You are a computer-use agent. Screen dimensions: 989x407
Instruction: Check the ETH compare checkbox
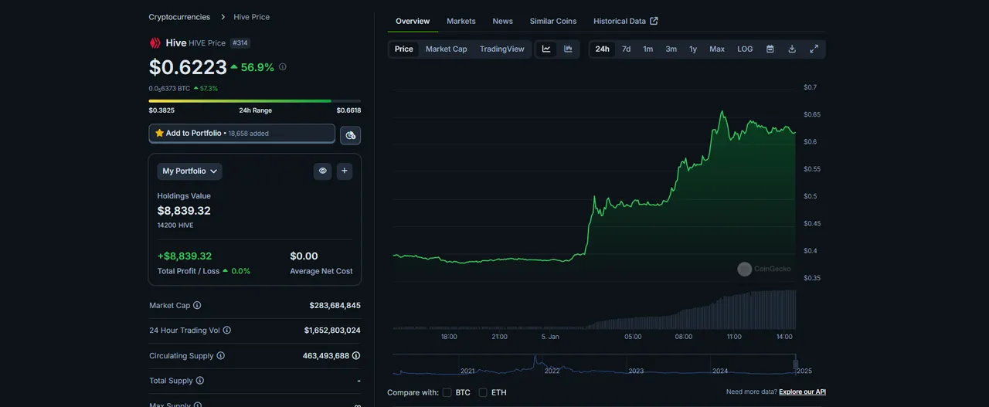(483, 392)
